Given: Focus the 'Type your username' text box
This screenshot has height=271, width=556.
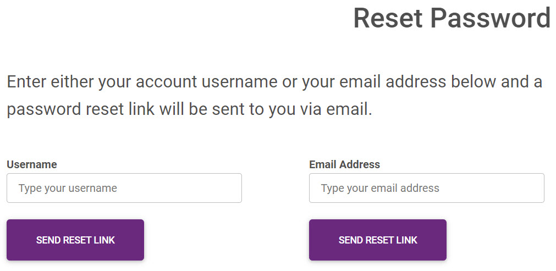Looking at the screenshot, I should coord(124,188).
